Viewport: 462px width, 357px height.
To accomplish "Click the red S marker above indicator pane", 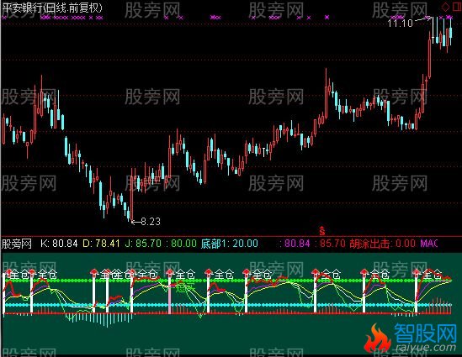I will pos(322,231).
